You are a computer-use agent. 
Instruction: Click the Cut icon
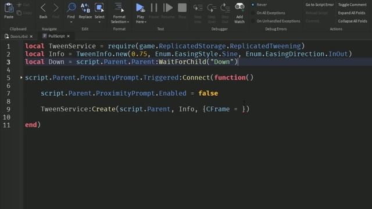[19, 5]
